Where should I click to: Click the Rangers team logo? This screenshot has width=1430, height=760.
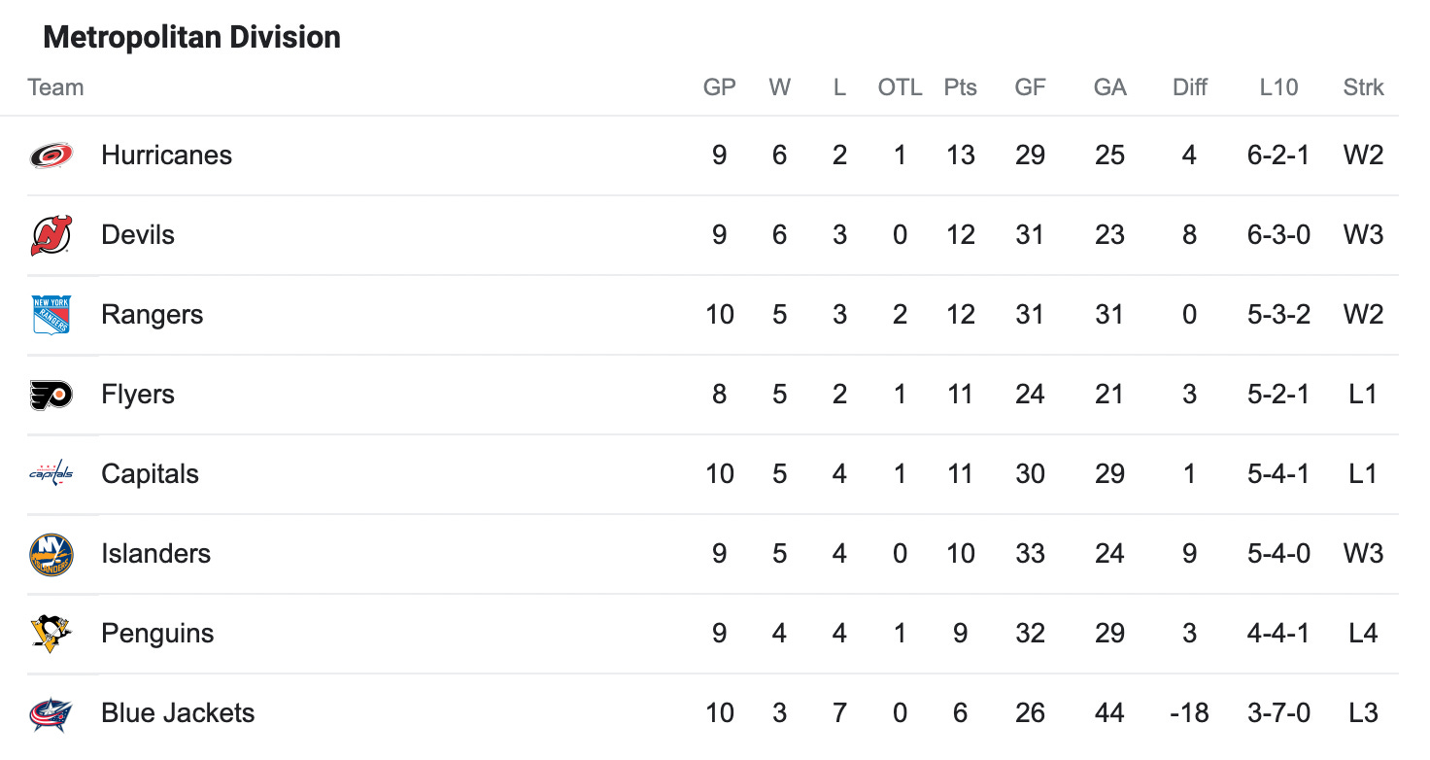(x=51, y=315)
